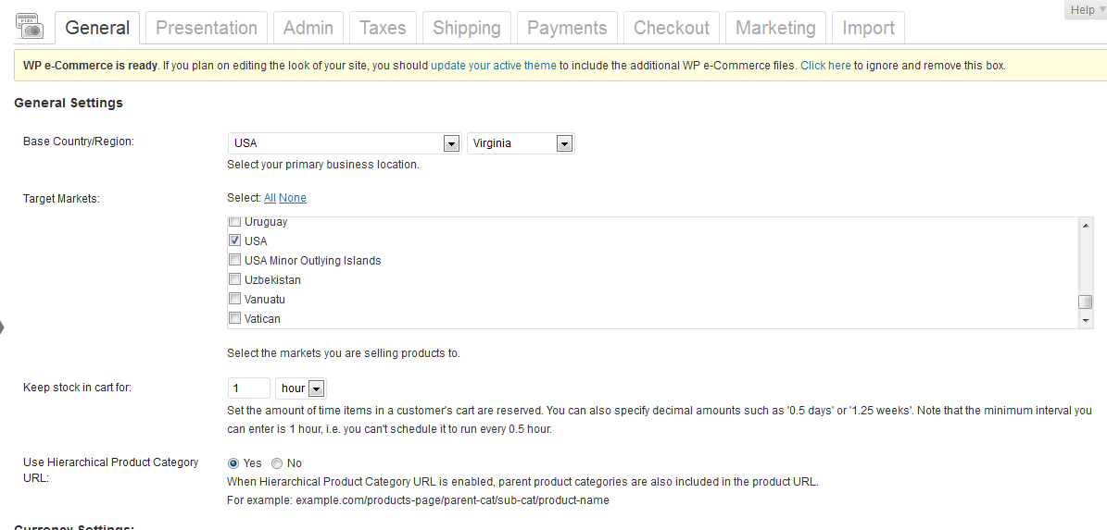
Task: Click the store settings icon beside General tab
Action: [x=30, y=27]
